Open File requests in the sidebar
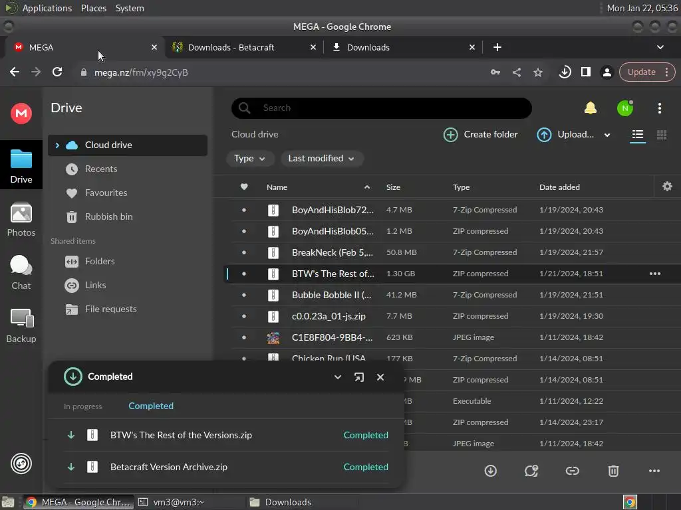Screen dimensions: 681x510 coord(110,309)
